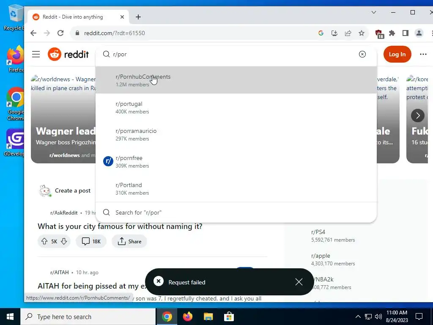
Task: Dismiss the Request failed notification
Action: pyautogui.click(x=299, y=282)
